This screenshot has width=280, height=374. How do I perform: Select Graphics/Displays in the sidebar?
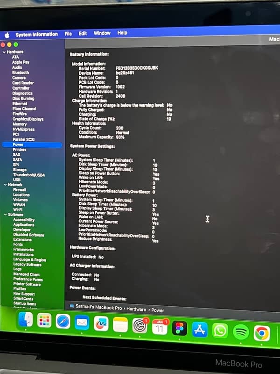click(28, 119)
